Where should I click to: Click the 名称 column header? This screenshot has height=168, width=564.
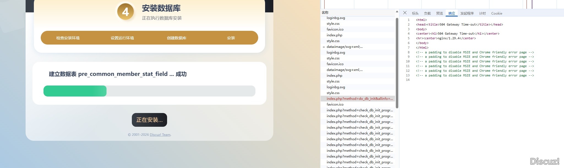(x=325, y=13)
